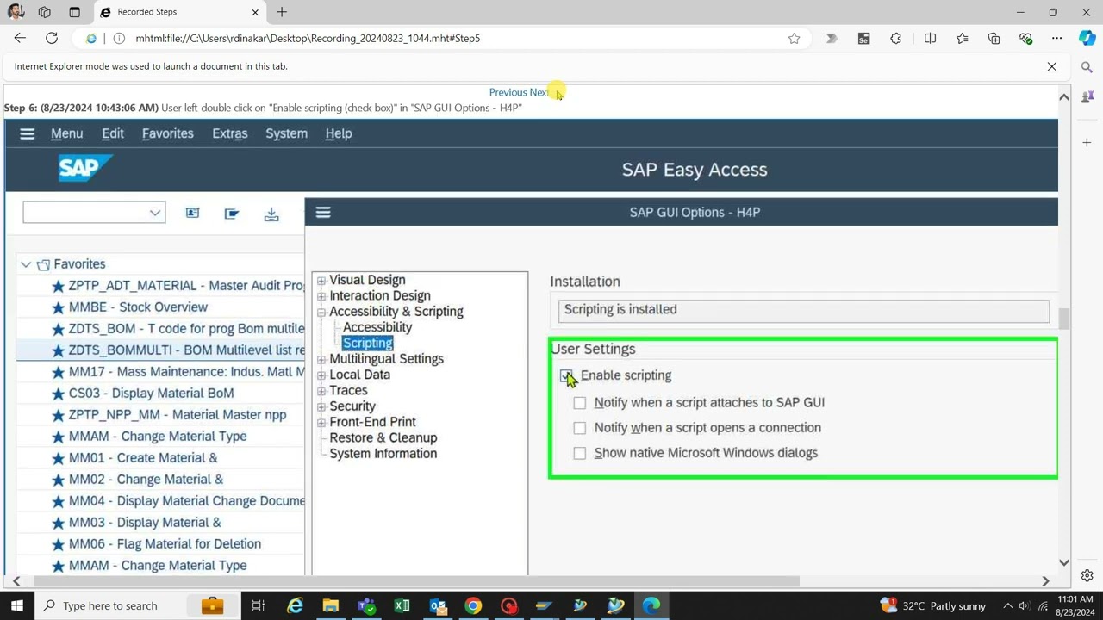The height and width of the screenshot is (620, 1103).
Task: Open Microsoft Teams from the taskbar
Action: point(366,605)
